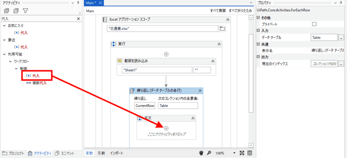Edit the range field next to Sheet1

pyautogui.click(x=202, y=70)
